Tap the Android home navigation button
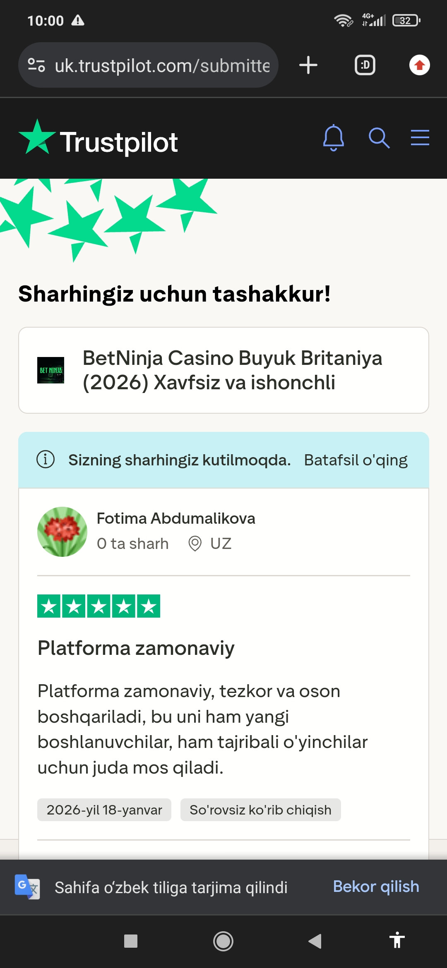The width and height of the screenshot is (447, 968). pos(223,942)
